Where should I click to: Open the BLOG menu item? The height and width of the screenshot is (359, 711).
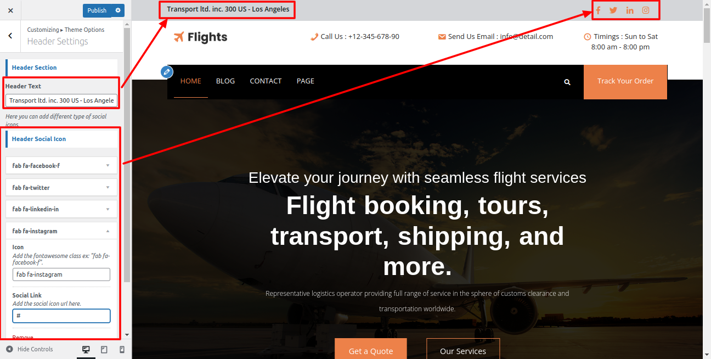[x=225, y=81]
